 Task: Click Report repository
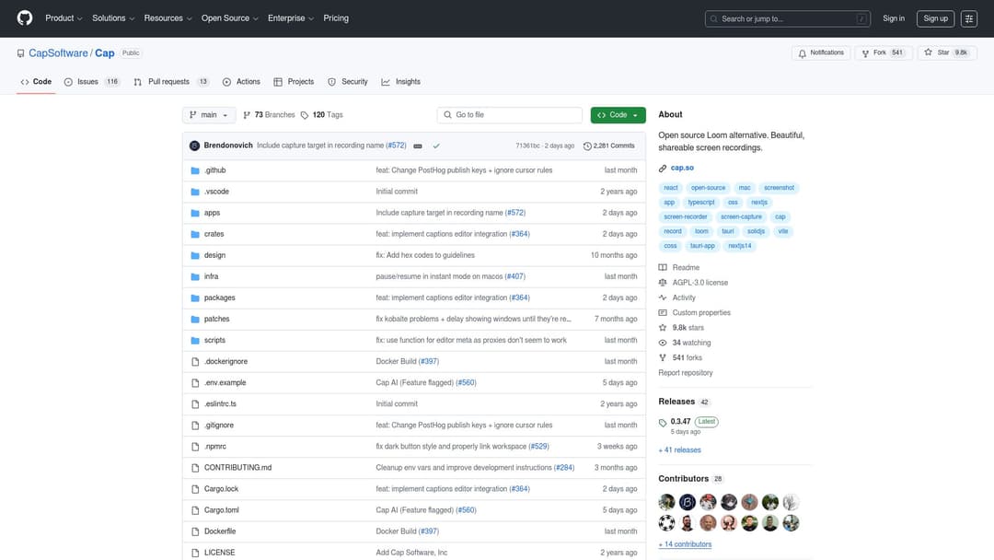click(x=686, y=373)
